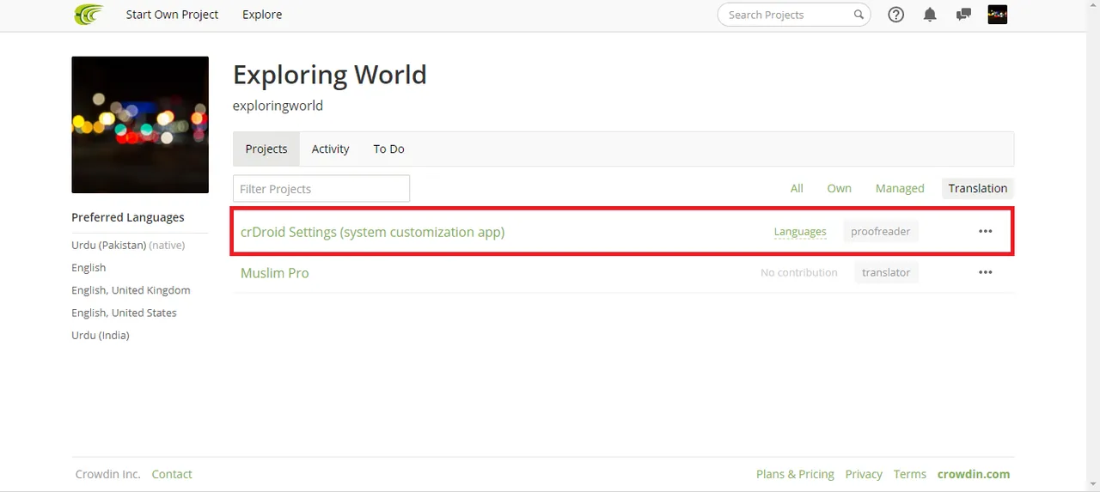1100x492 pixels.
Task: Open the Privacy footer link
Action: 864,474
